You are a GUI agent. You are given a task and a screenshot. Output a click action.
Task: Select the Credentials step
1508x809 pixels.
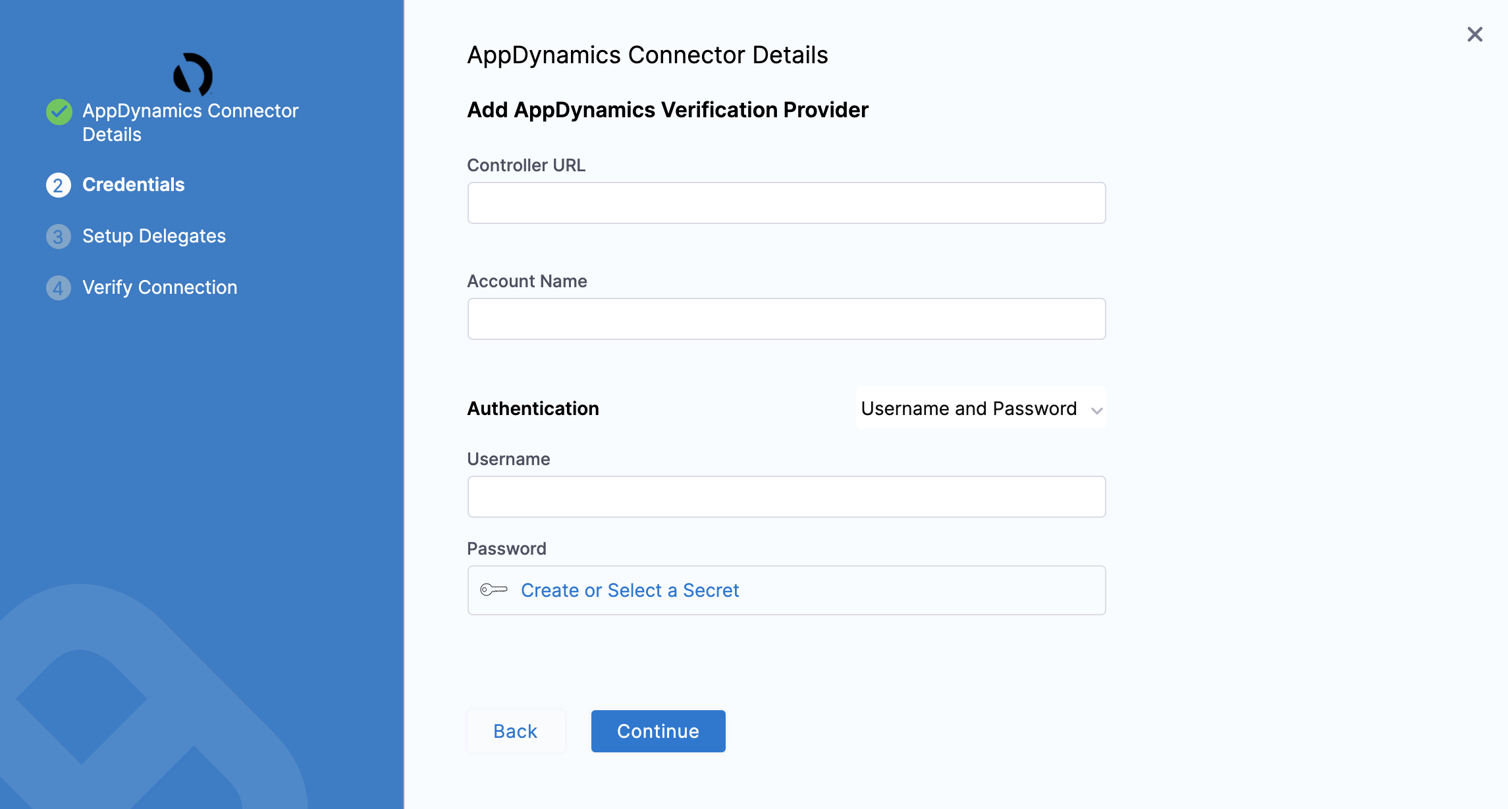[134, 184]
